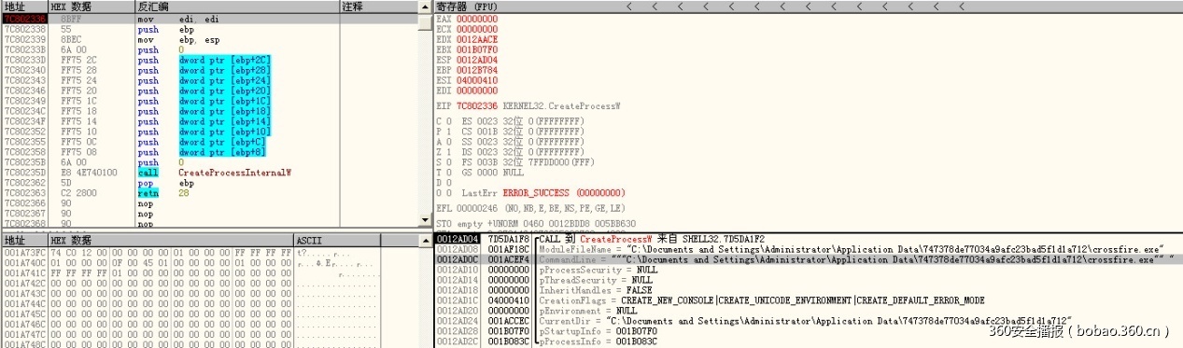Select the CommandLine stack argument row
This screenshot has height=348, width=1183.
pos(809,259)
